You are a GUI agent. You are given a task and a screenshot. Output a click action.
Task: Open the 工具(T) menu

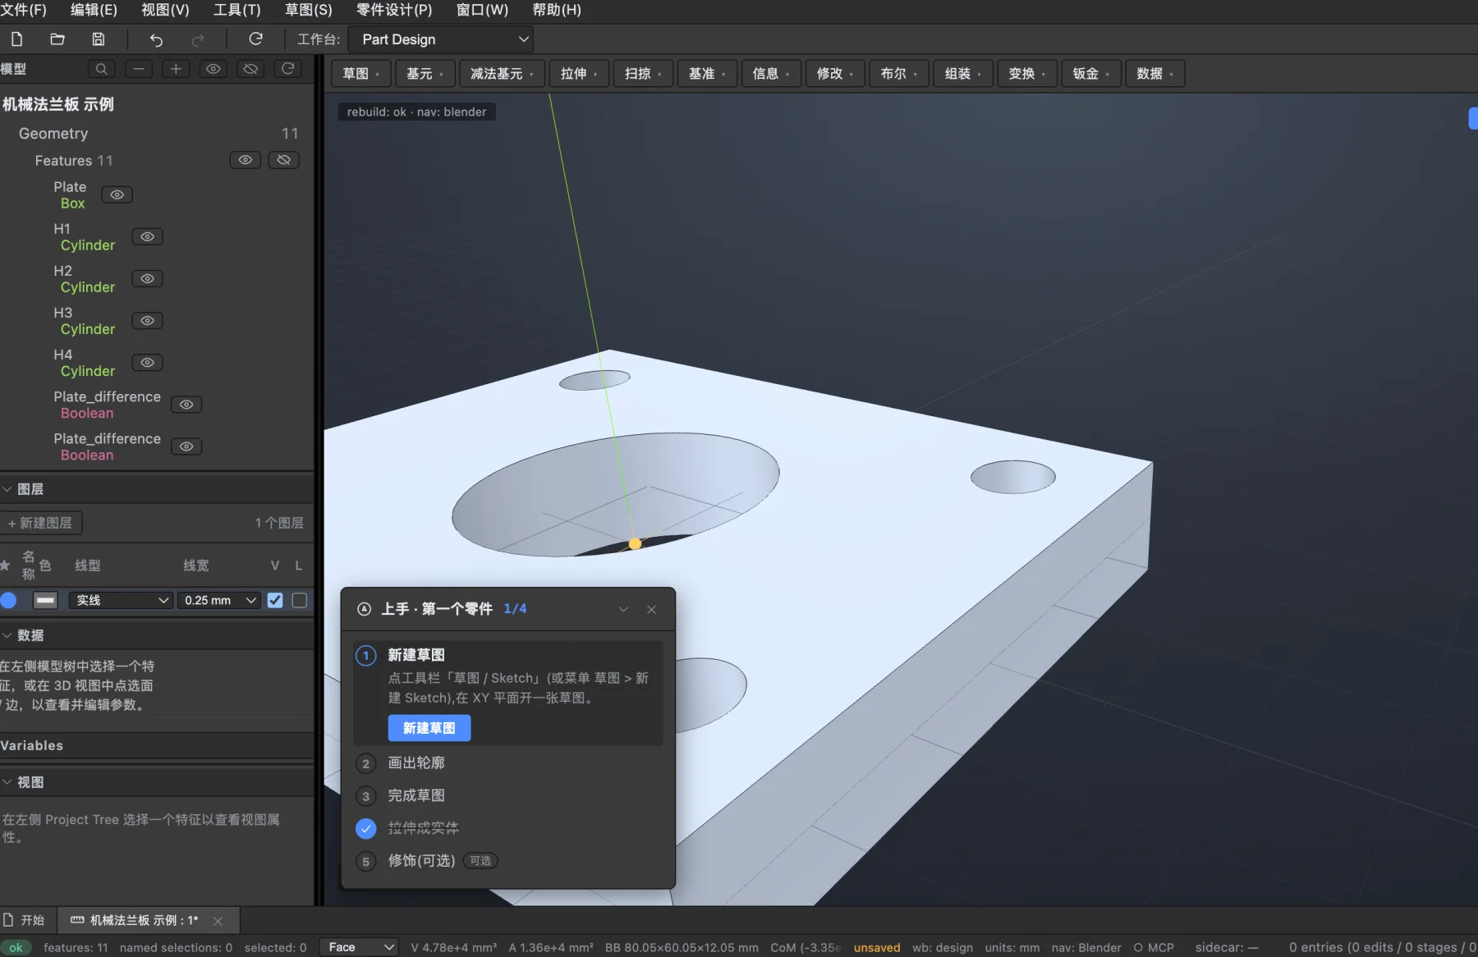click(236, 10)
